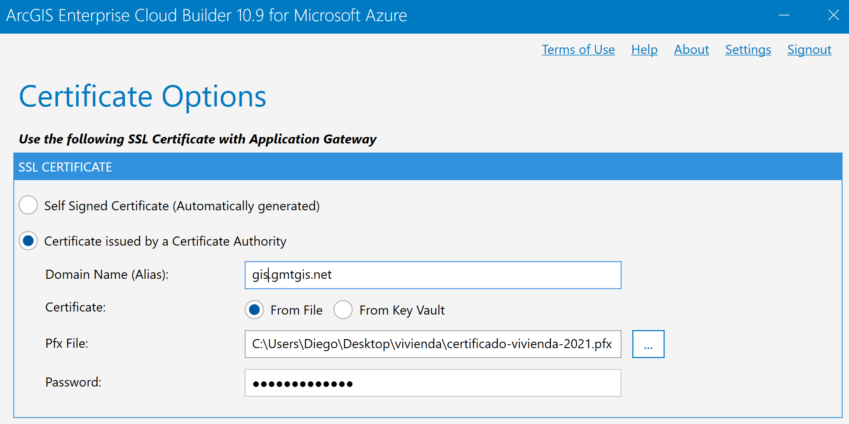The height and width of the screenshot is (424, 849).
Task: Switch certificate source to From Key Vault
Action: [x=343, y=310]
